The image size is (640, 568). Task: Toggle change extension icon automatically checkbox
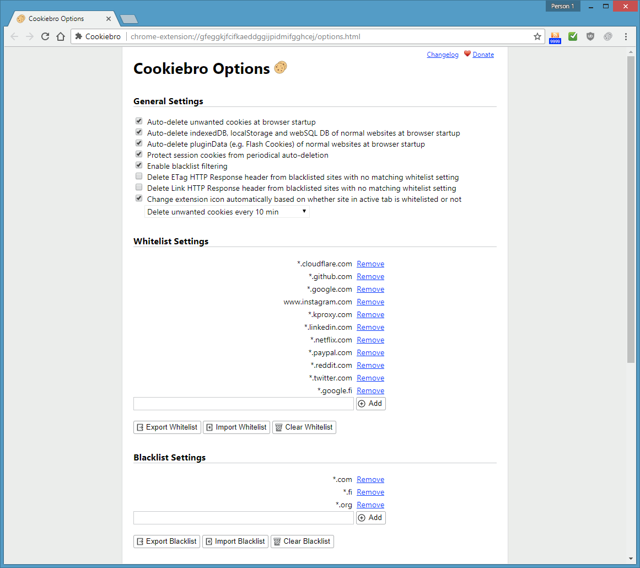tap(139, 199)
